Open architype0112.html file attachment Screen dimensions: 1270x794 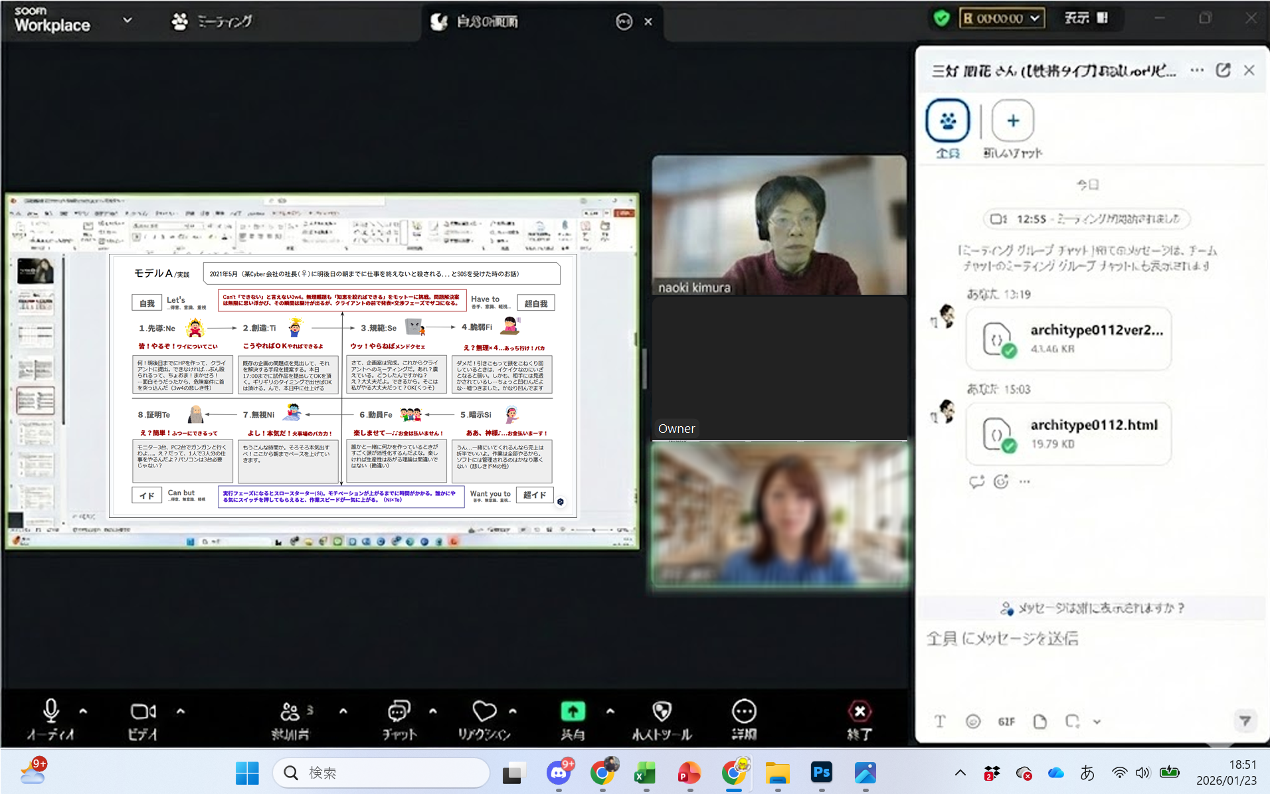pyautogui.click(x=1068, y=434)
